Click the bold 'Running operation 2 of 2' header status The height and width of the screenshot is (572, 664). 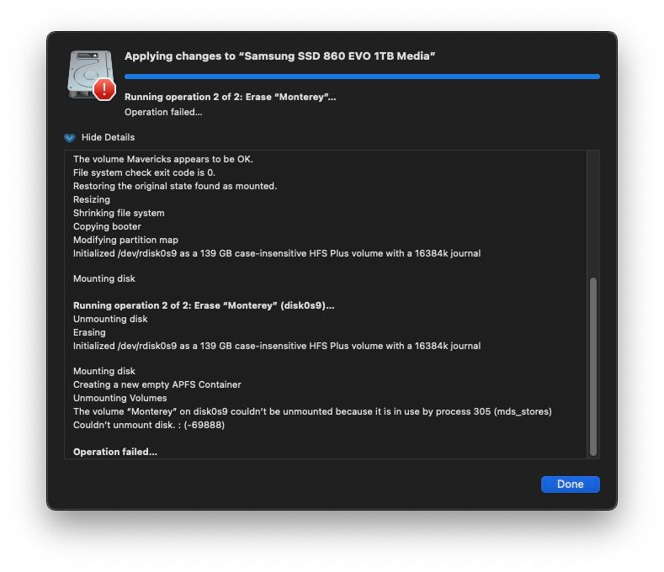[230, 97]
